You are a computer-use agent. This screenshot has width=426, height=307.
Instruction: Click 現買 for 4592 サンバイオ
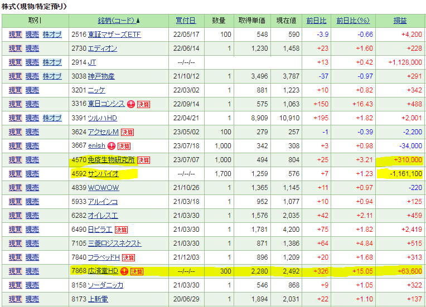[x=15, y=174]
